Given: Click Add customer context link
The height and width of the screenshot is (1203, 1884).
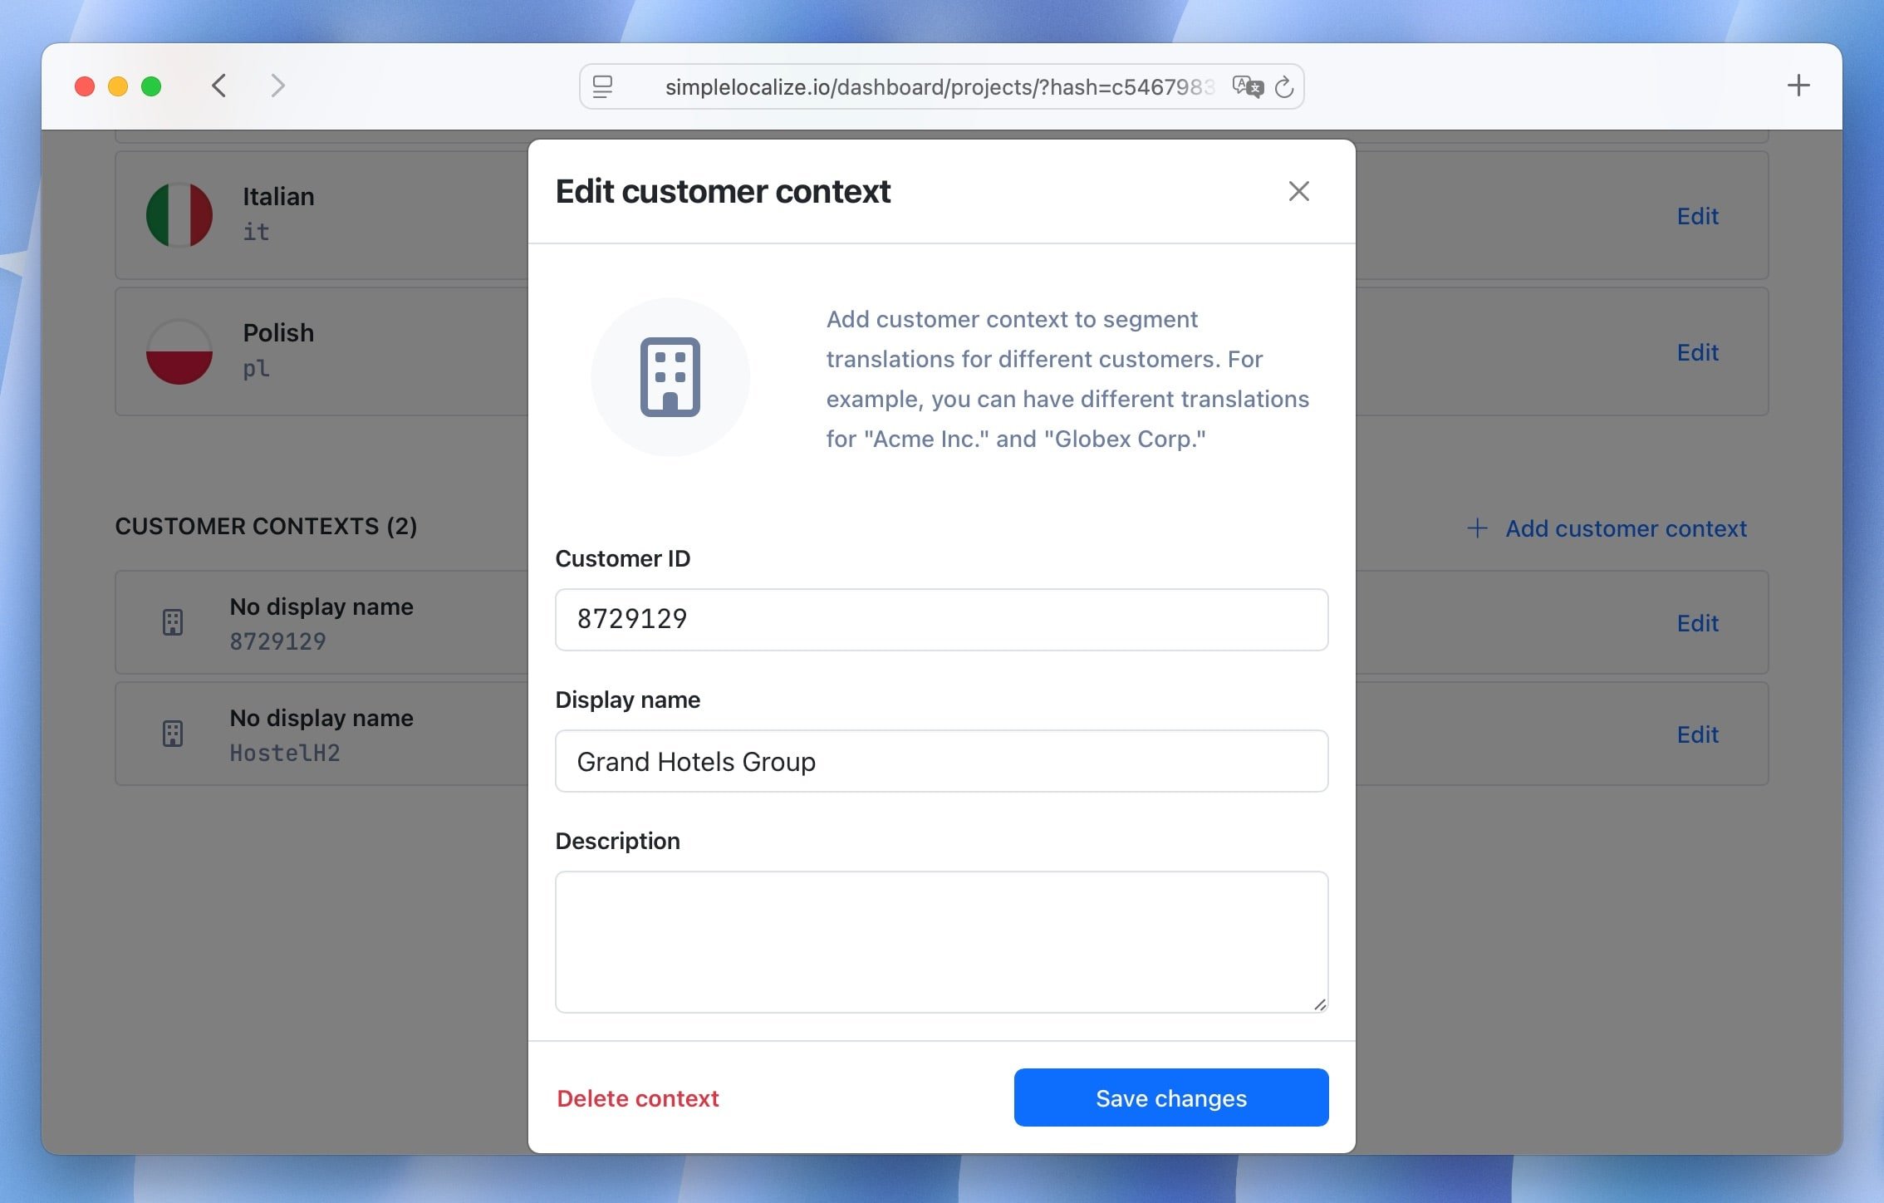Looking at the screenshot, I should (x=1625, y=528).
